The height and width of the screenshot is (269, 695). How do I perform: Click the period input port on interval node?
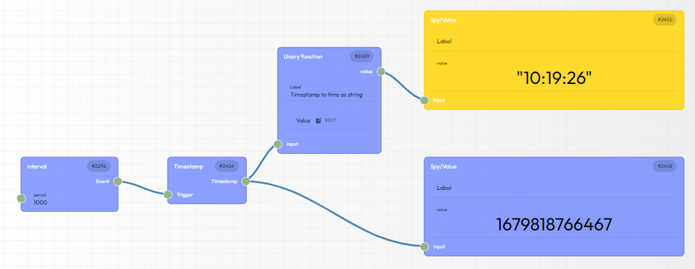point(21,198)
